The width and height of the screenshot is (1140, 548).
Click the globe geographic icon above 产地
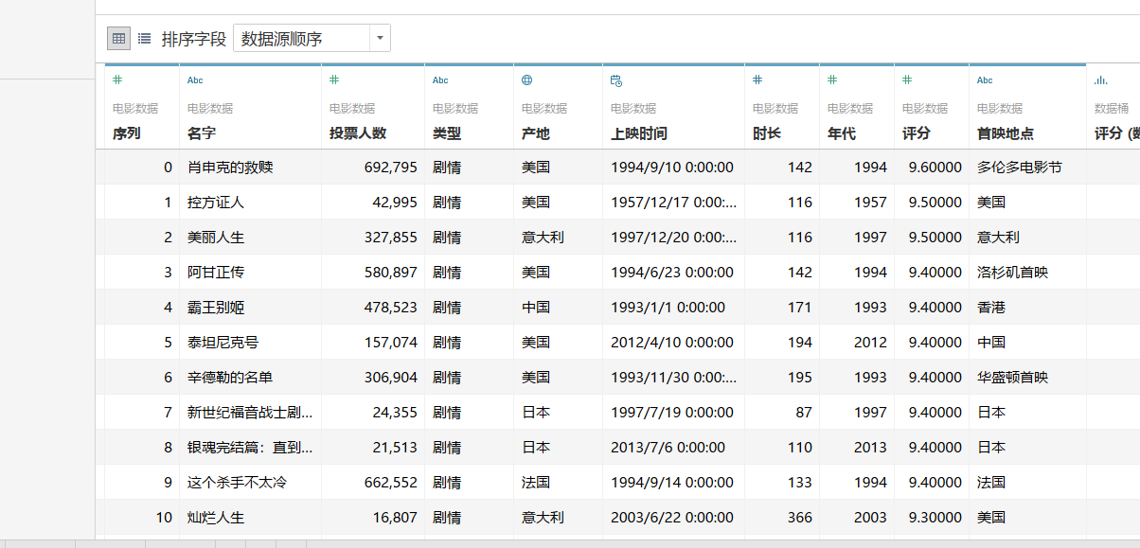tap(526, 80)
